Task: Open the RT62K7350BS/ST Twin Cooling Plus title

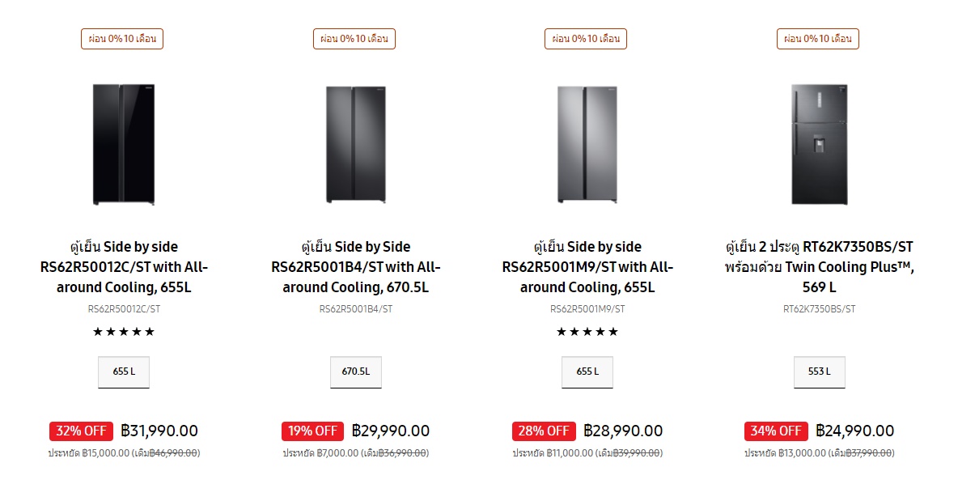Action: pos(820,267)
